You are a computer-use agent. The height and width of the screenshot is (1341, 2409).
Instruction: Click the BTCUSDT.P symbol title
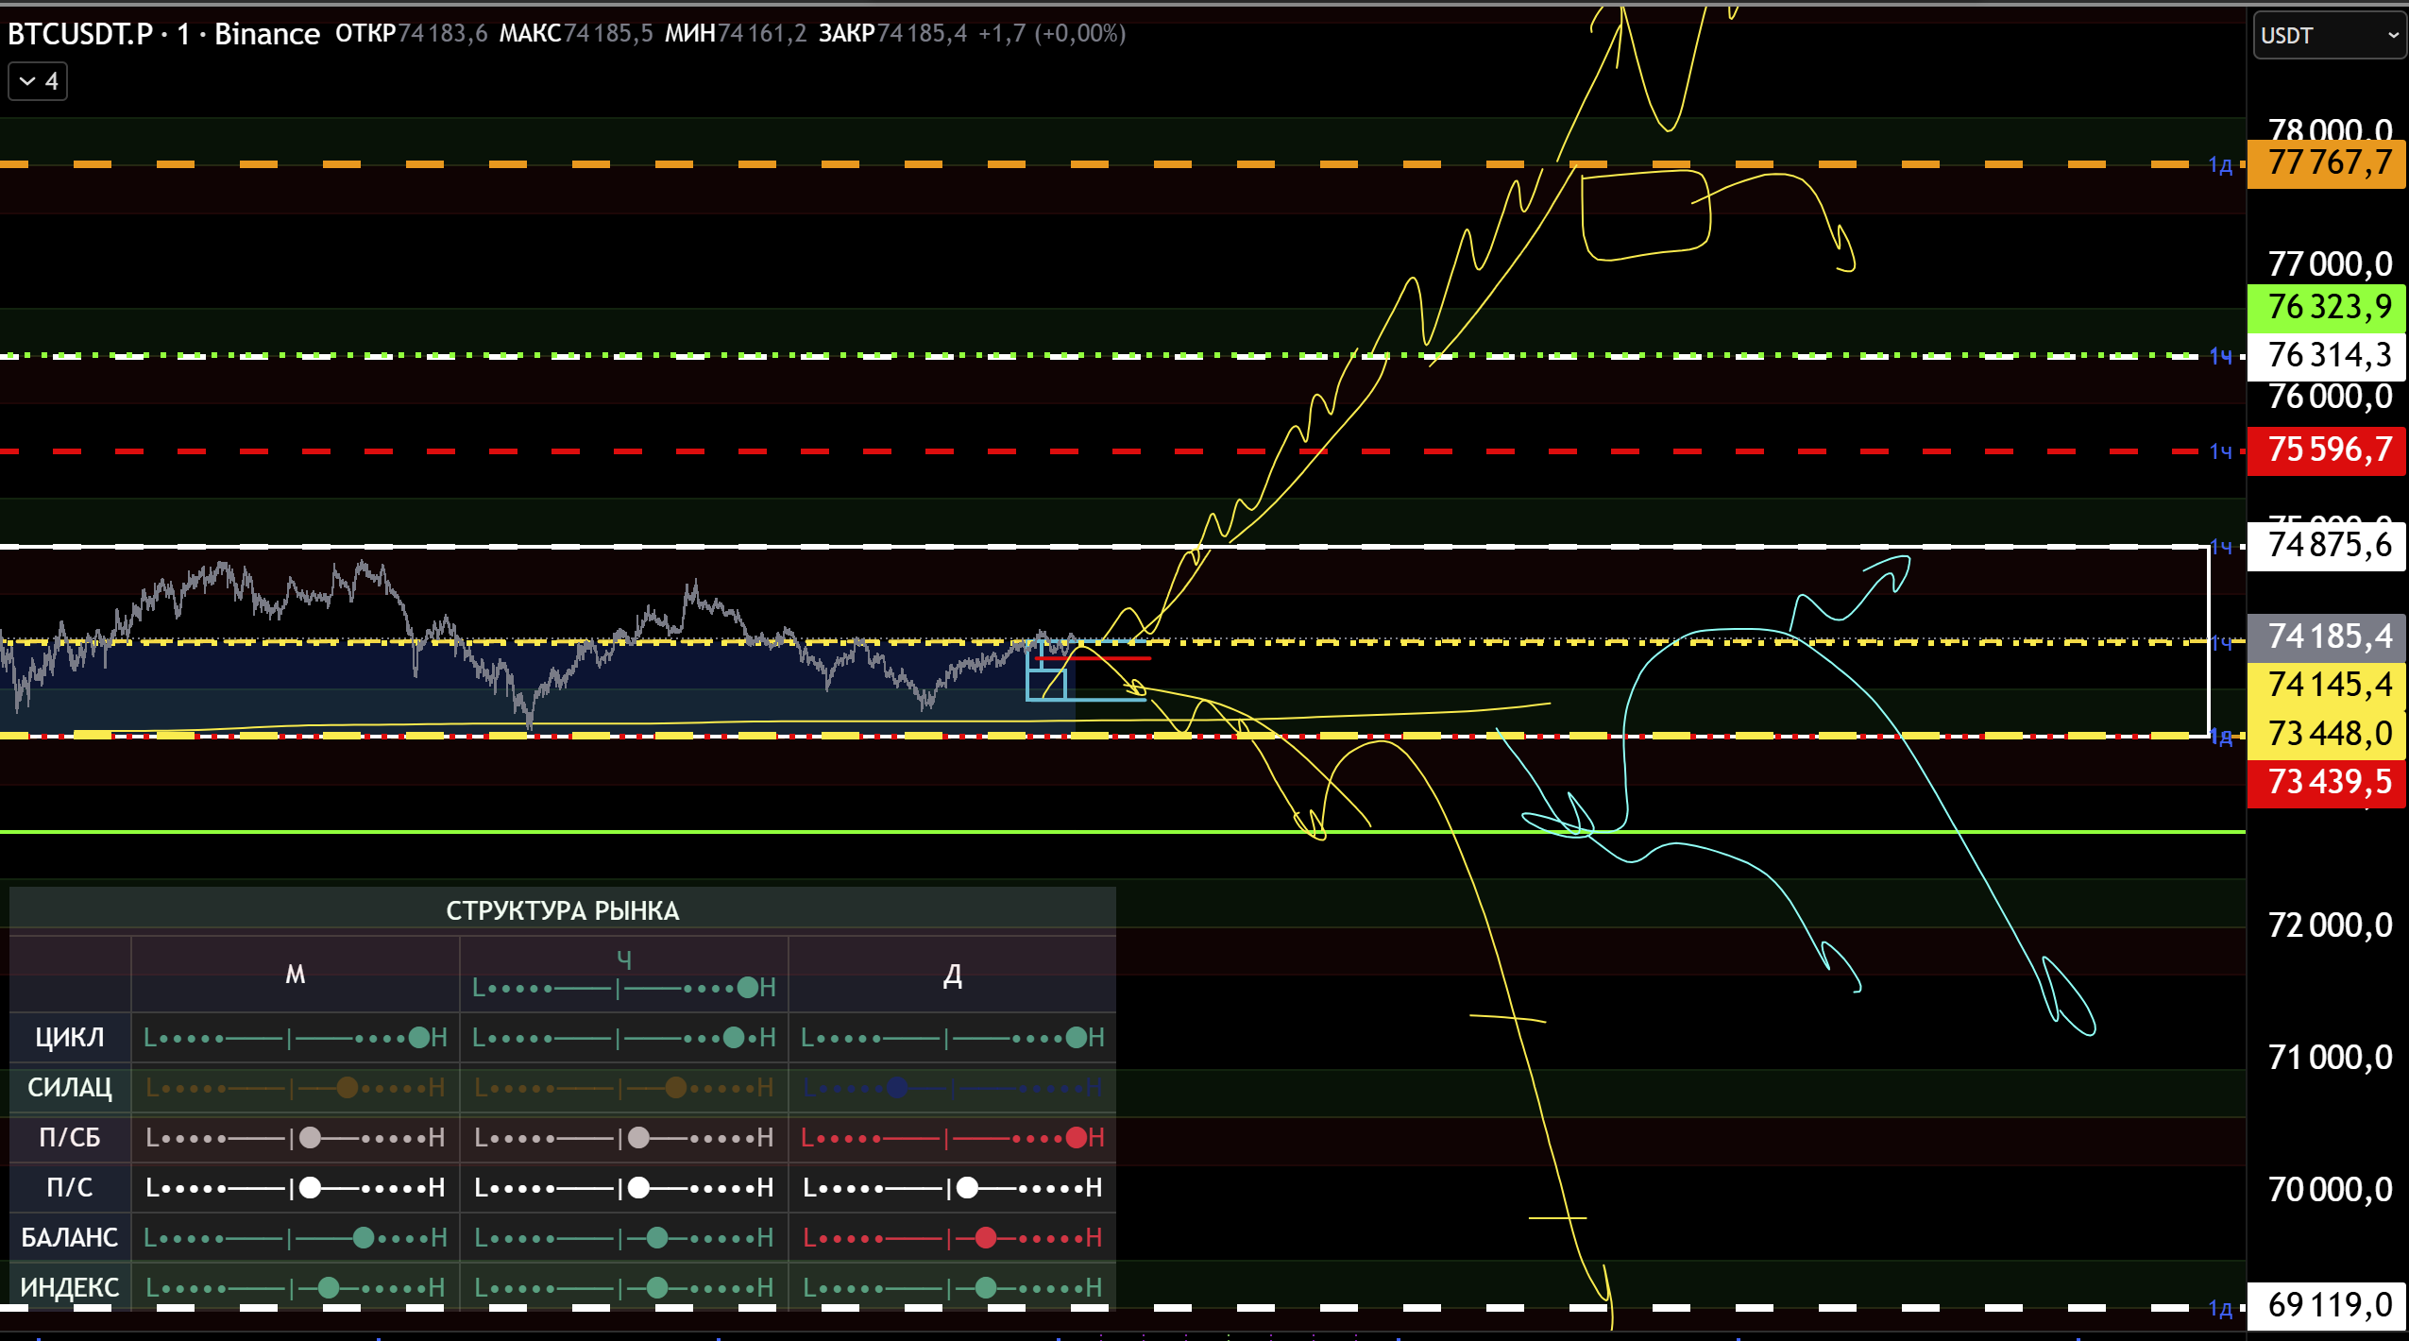coord(79,34)
